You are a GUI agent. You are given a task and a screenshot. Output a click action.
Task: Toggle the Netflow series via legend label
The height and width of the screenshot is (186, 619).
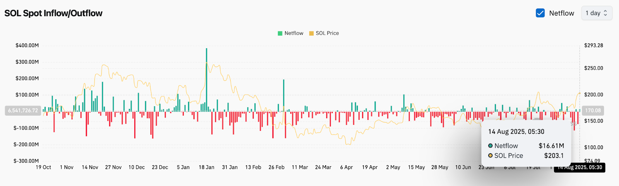pos(294,34)
